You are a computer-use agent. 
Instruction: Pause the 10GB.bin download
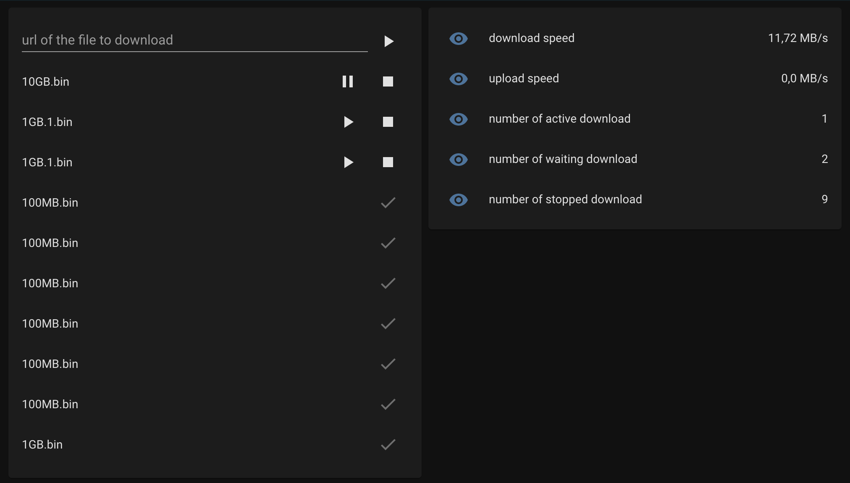[348, 81]
